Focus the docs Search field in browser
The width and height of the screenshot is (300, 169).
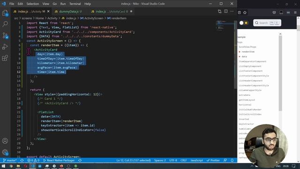[x=267, y=23]
